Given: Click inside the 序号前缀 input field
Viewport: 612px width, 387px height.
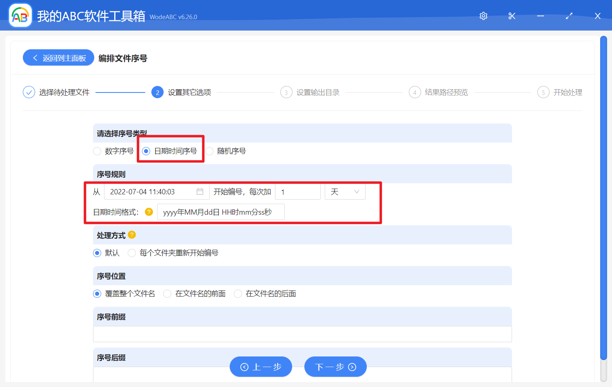Looking at the screenshot, I should [x=302, y=334].
